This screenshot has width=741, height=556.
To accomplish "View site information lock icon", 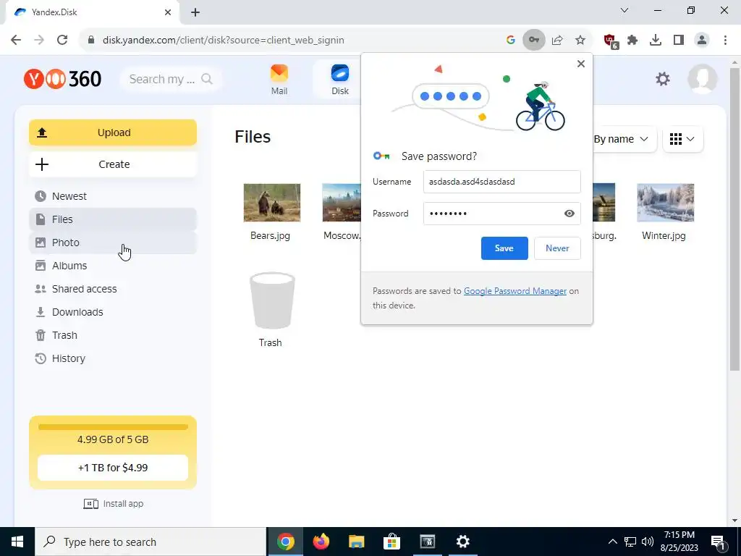I will click(x=91, y=41).
